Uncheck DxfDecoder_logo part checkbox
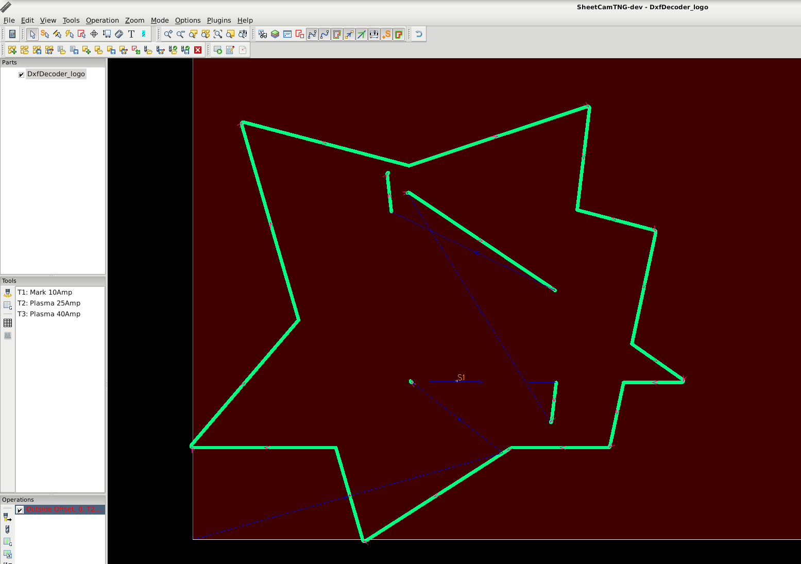The height and width of the screenshot is (564, 801). 21,75
